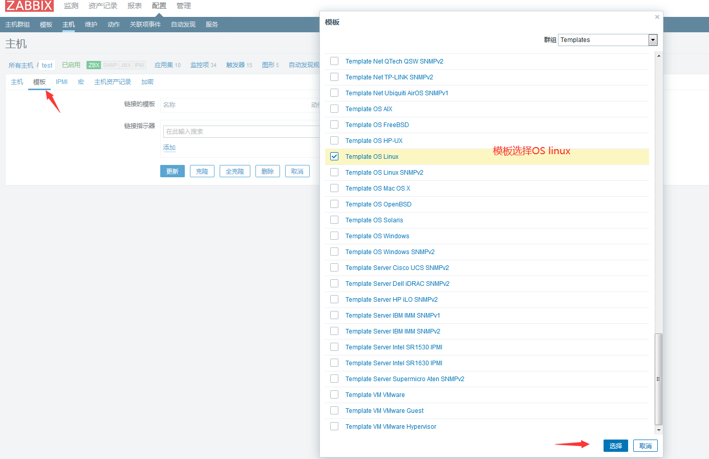Viewport: 709px width, 459px height.
Task: Click scrollbar up arrow in template list
Action: point(659,56)
